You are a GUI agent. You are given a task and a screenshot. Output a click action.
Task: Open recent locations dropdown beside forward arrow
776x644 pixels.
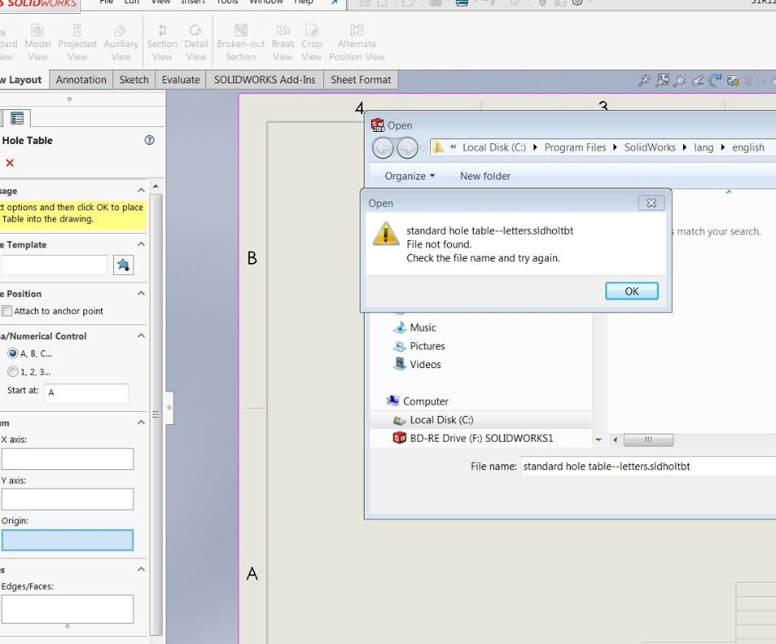pyautogui.click(x=424, y=147)
